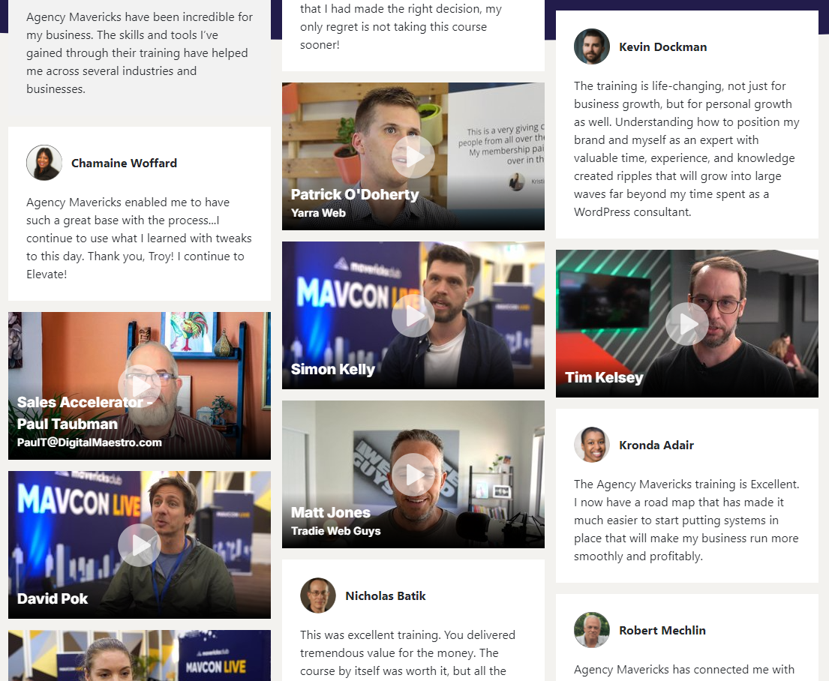This screenshot has width=829, height=681.
Task: Select the Kevin Dockman name heading
Action: (662, 47)
